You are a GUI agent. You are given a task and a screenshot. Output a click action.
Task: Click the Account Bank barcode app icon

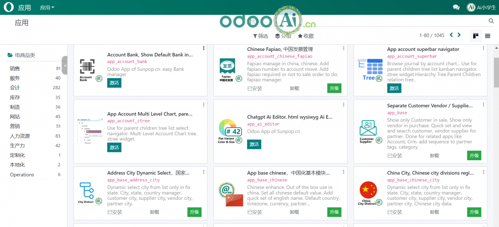[x=90, y=70]
